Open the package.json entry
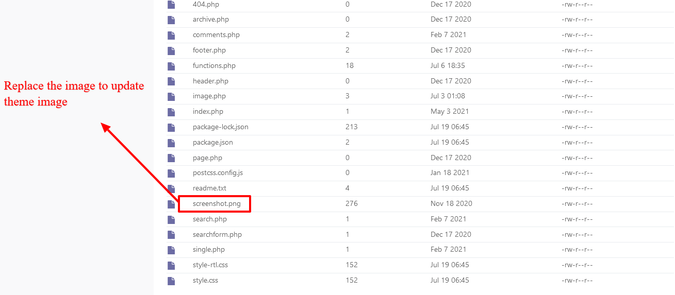Image resolution: width=675 pixels, height=295 pixels. (x=213, y=143)
